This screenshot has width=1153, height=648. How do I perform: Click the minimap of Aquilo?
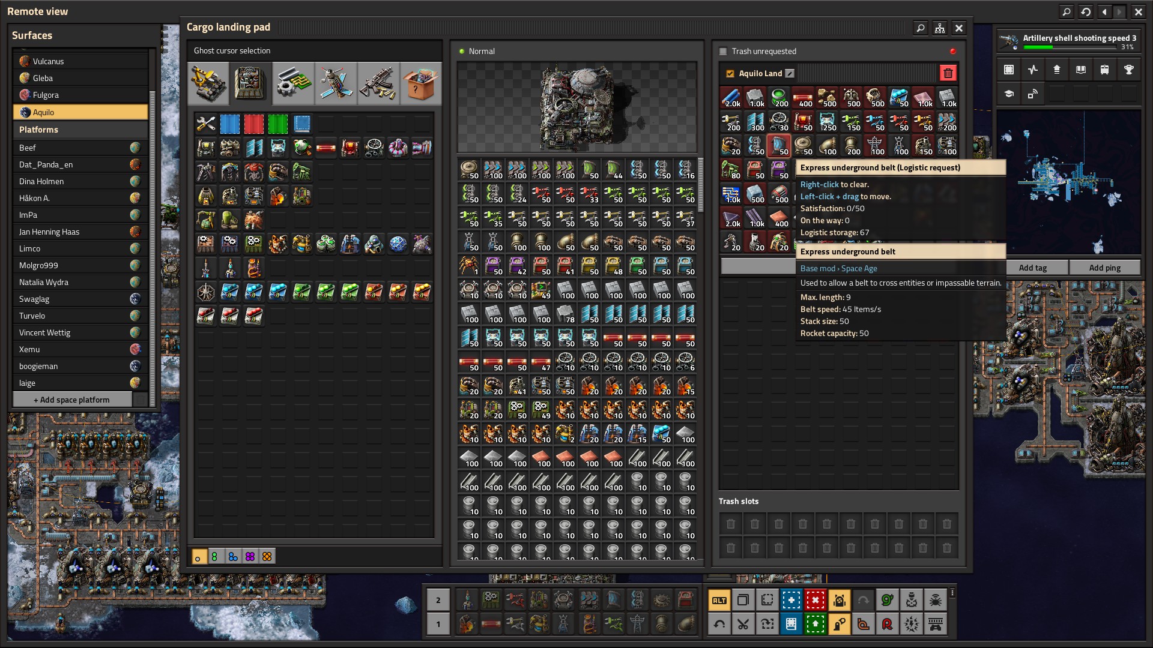point(1069,182)
